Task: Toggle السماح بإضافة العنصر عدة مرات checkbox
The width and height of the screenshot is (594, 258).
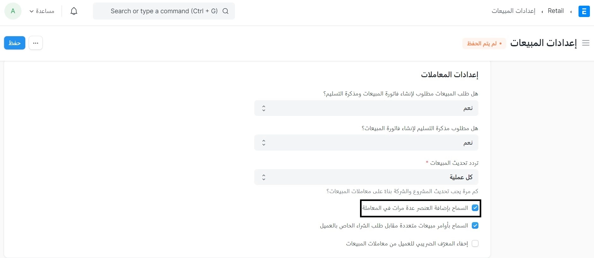Action: click(475, 208)
